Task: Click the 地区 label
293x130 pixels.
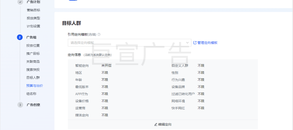Action: 79,73
